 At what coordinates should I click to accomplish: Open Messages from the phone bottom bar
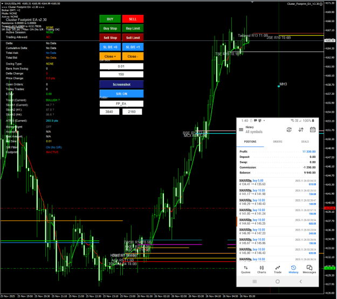[x=310, y=269]
